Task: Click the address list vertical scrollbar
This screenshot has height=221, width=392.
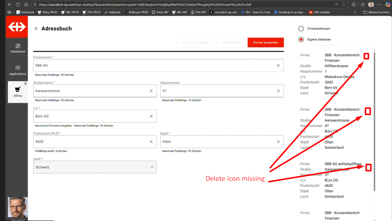Action: [x=374, y=121]
